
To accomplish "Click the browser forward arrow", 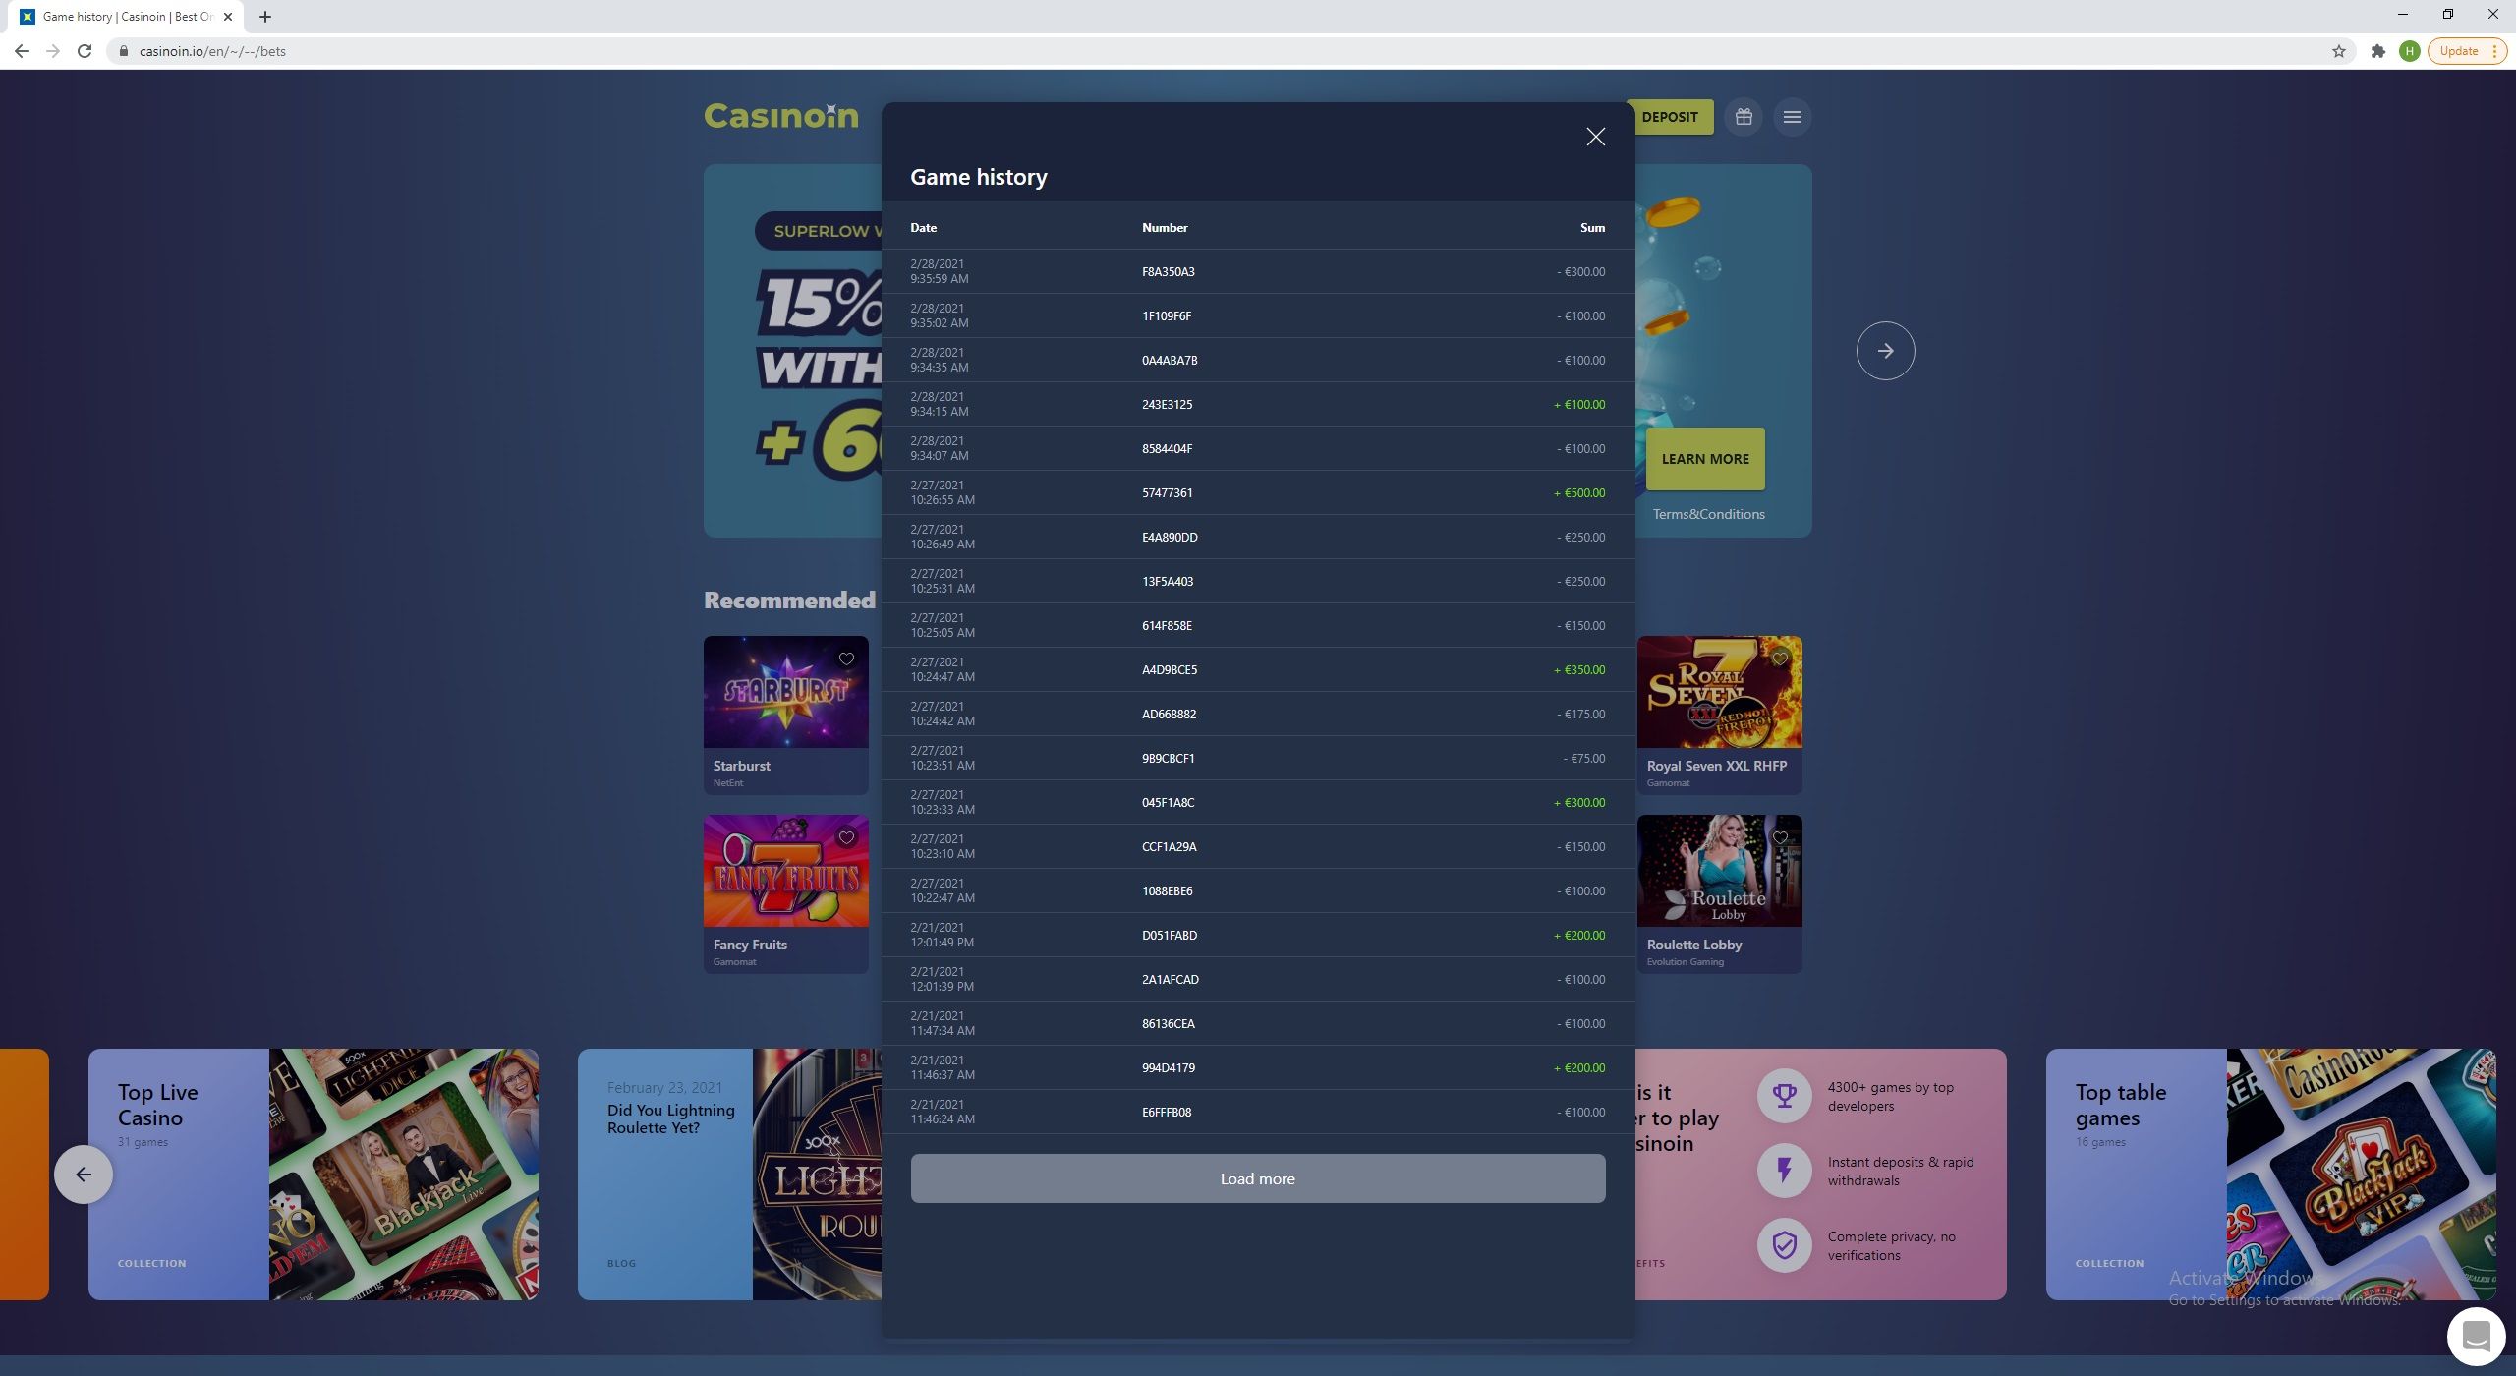I will [x=53, y=51].
